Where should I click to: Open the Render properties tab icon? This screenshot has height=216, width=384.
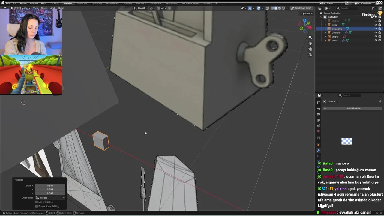pyautogui.click(x=318, y=109)
